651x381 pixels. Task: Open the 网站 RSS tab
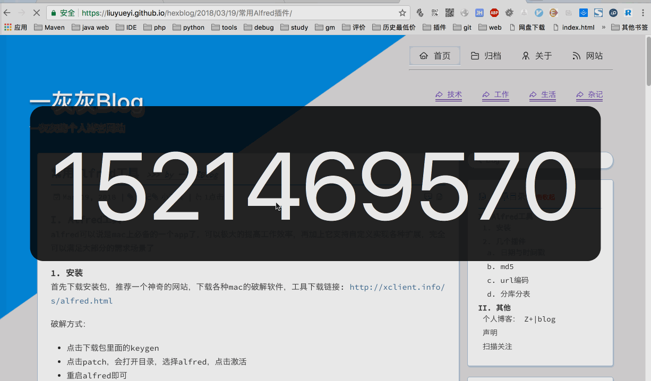point(588,56)
